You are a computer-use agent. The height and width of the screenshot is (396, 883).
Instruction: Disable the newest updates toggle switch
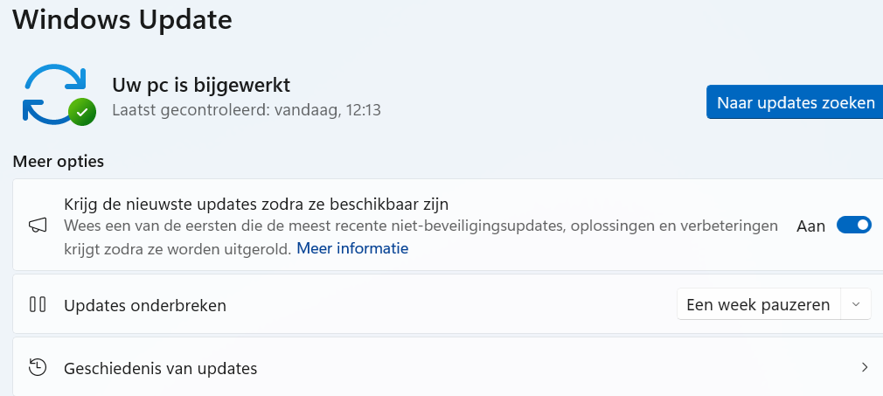[854, 226]
